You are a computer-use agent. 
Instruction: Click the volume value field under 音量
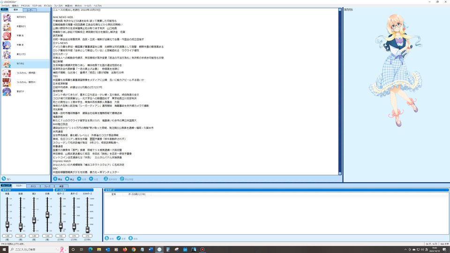[7, 236]
